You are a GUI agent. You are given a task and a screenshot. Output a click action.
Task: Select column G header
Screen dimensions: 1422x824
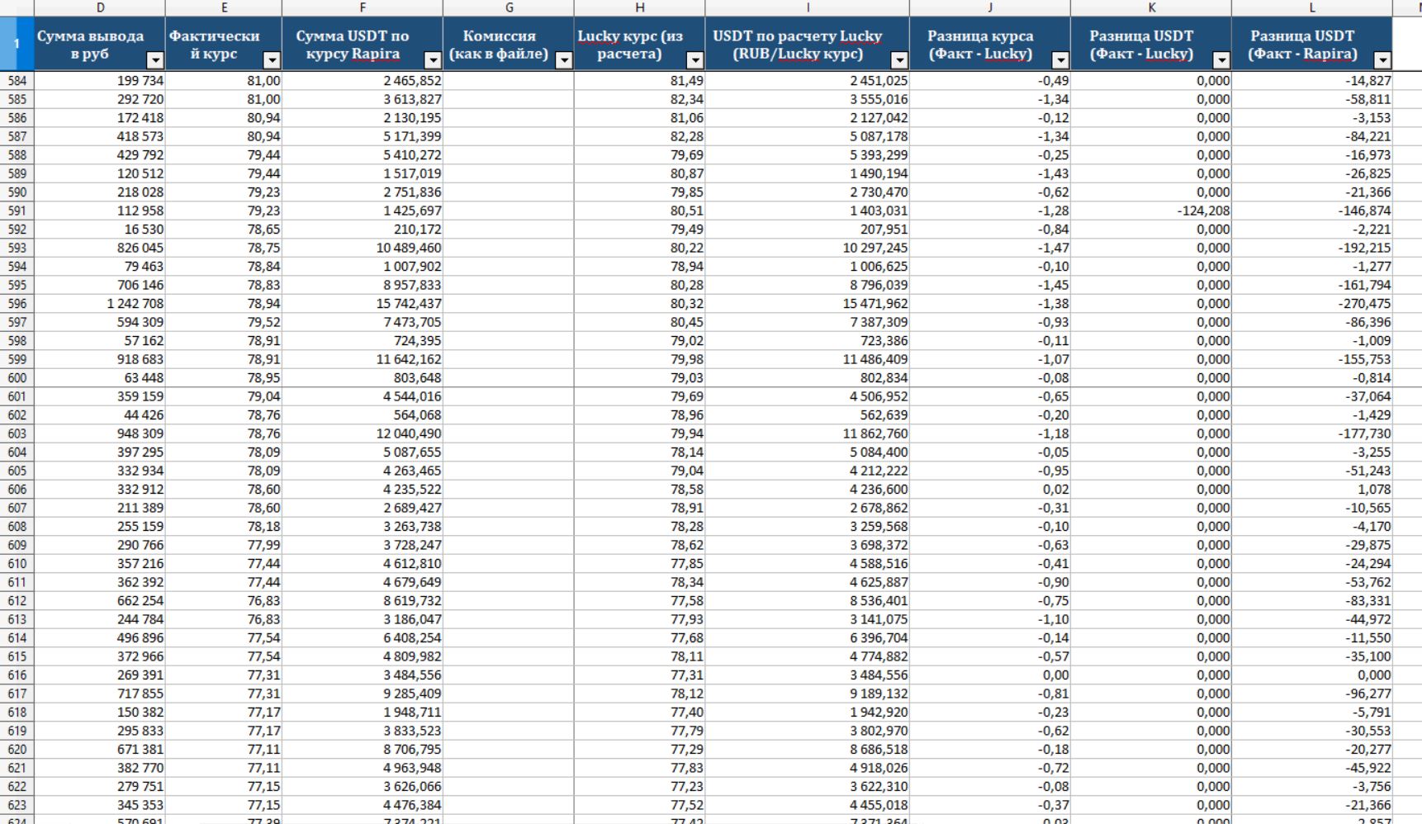(509, 7)
